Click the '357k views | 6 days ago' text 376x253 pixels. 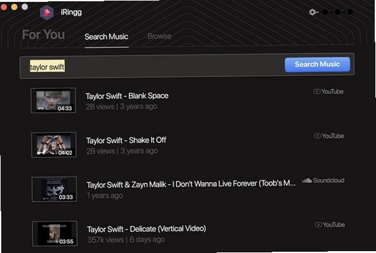pos(126,239)
